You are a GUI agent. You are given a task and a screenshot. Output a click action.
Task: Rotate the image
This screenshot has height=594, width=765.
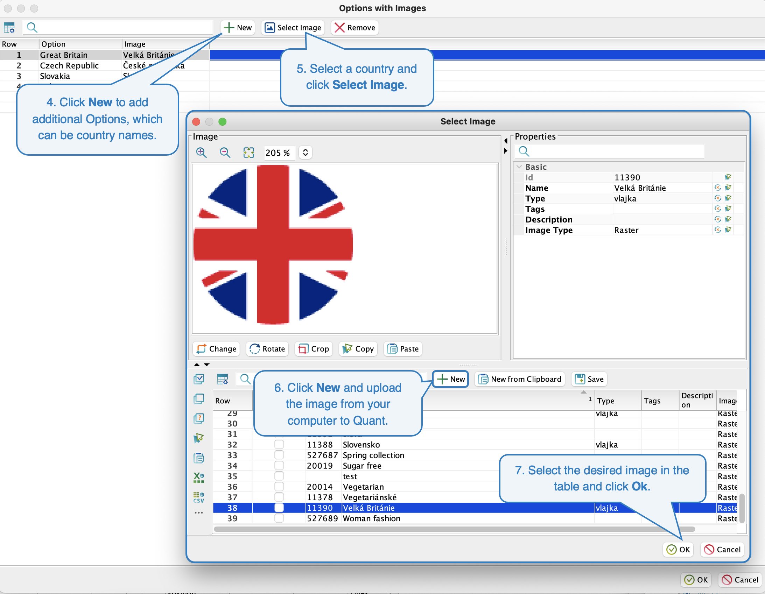click(x=267, y=349)
